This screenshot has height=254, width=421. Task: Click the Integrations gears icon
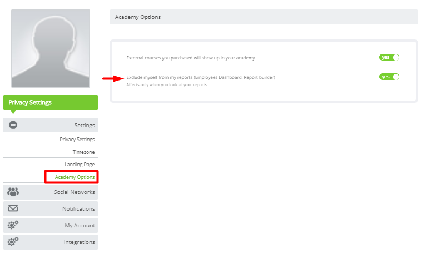point(13,241)
